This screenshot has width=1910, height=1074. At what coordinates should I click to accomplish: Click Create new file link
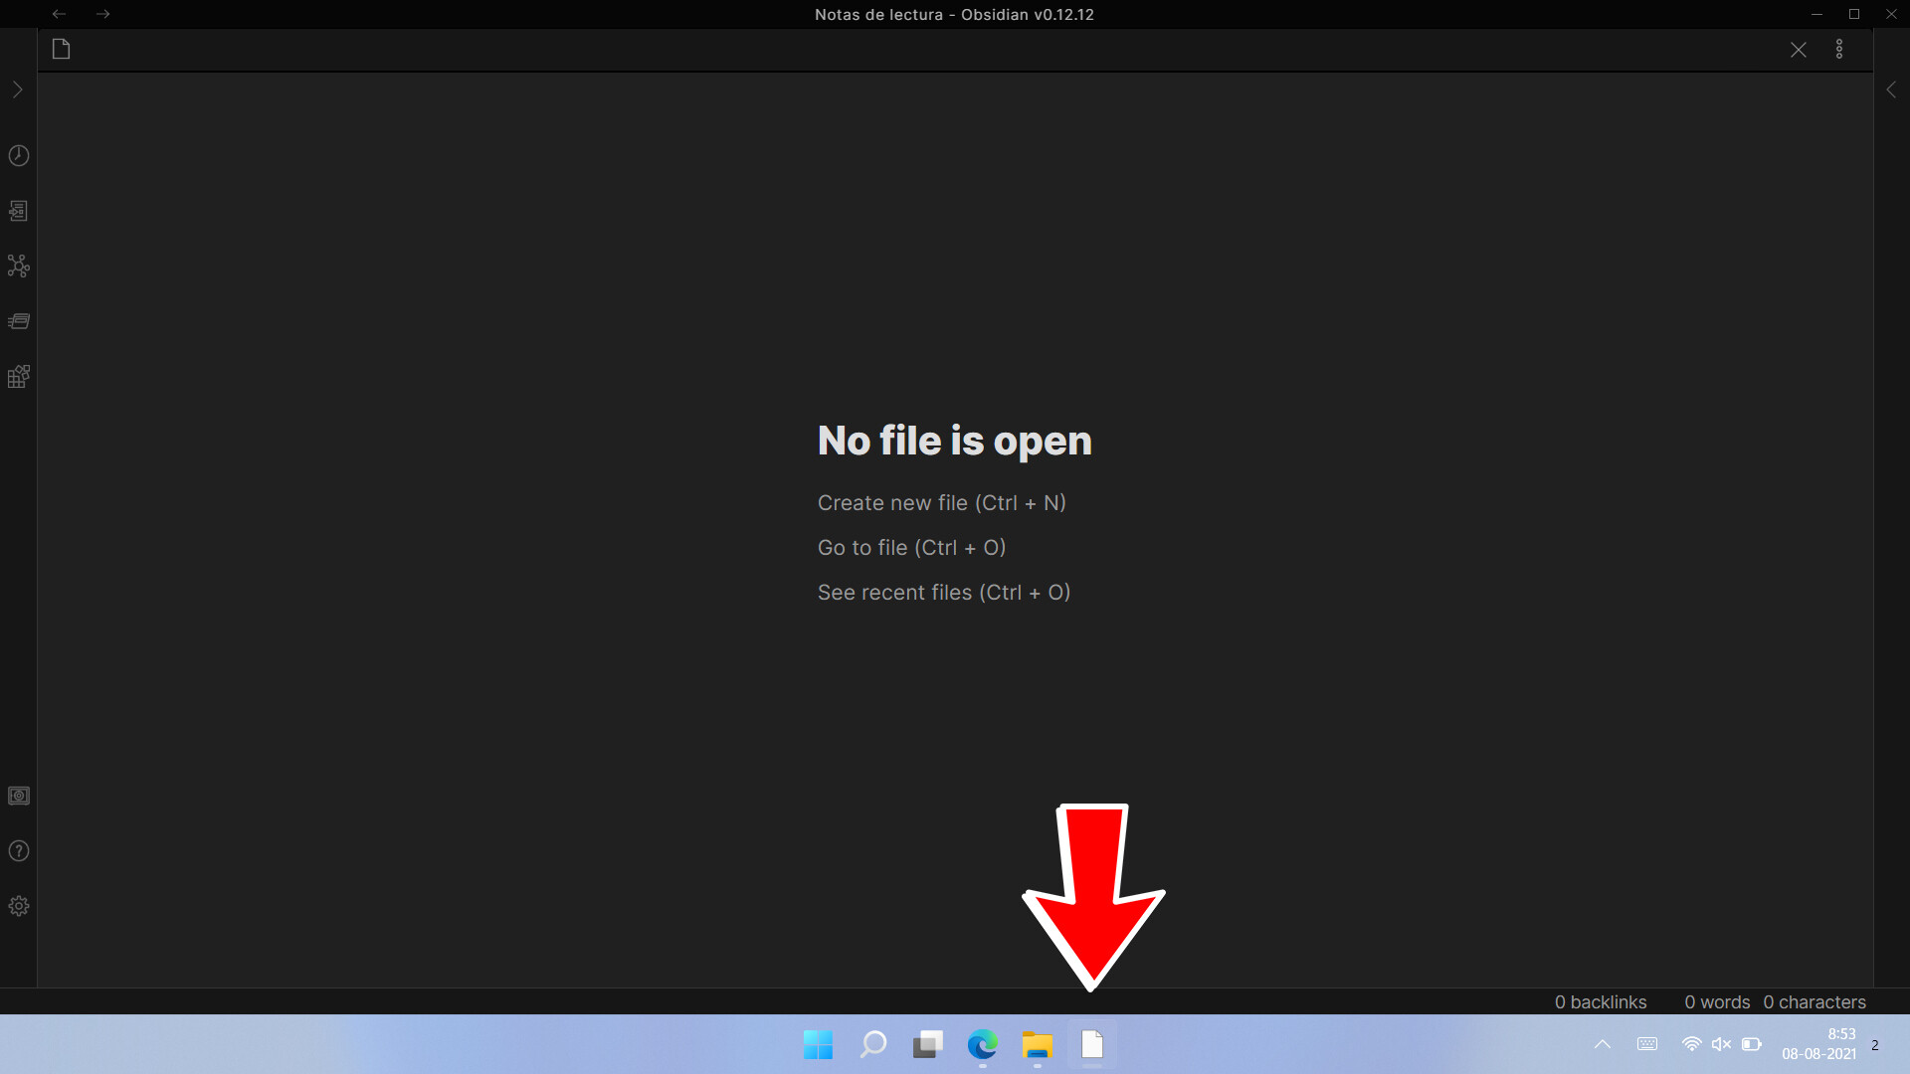pos(941,503)
